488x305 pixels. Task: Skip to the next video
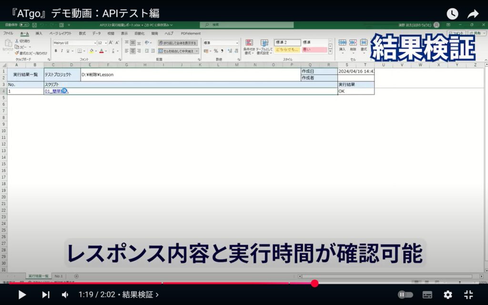pyautogui.click(x=45, y=295)
